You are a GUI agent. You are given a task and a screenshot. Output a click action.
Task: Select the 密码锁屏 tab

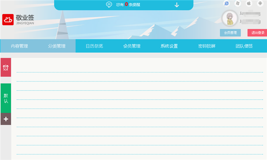tap(207, 46)
